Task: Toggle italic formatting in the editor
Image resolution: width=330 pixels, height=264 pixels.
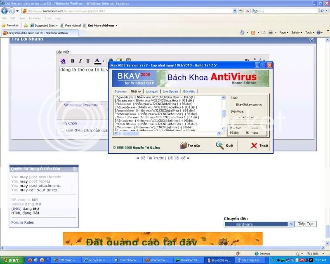Action: pos(80,61)
